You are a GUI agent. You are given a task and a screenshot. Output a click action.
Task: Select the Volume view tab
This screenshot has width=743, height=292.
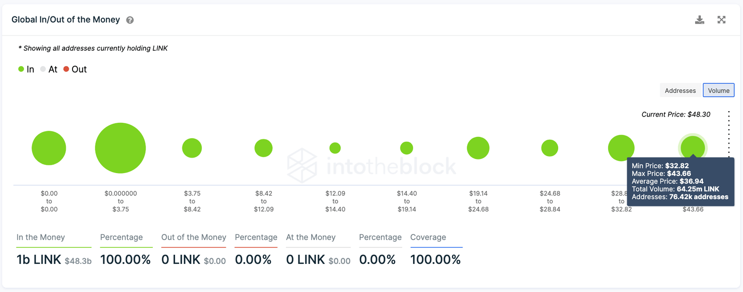(718, 90)
